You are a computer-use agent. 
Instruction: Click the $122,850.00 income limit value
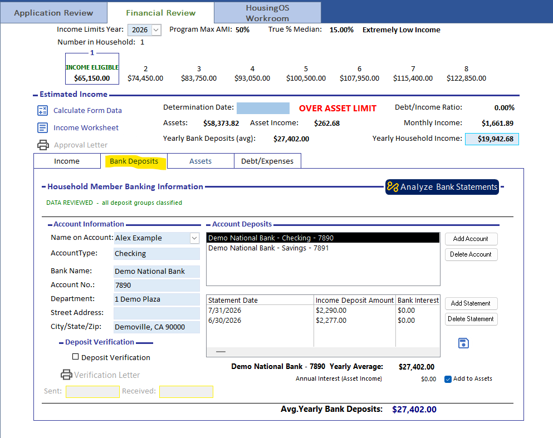[x=466, y=78]
